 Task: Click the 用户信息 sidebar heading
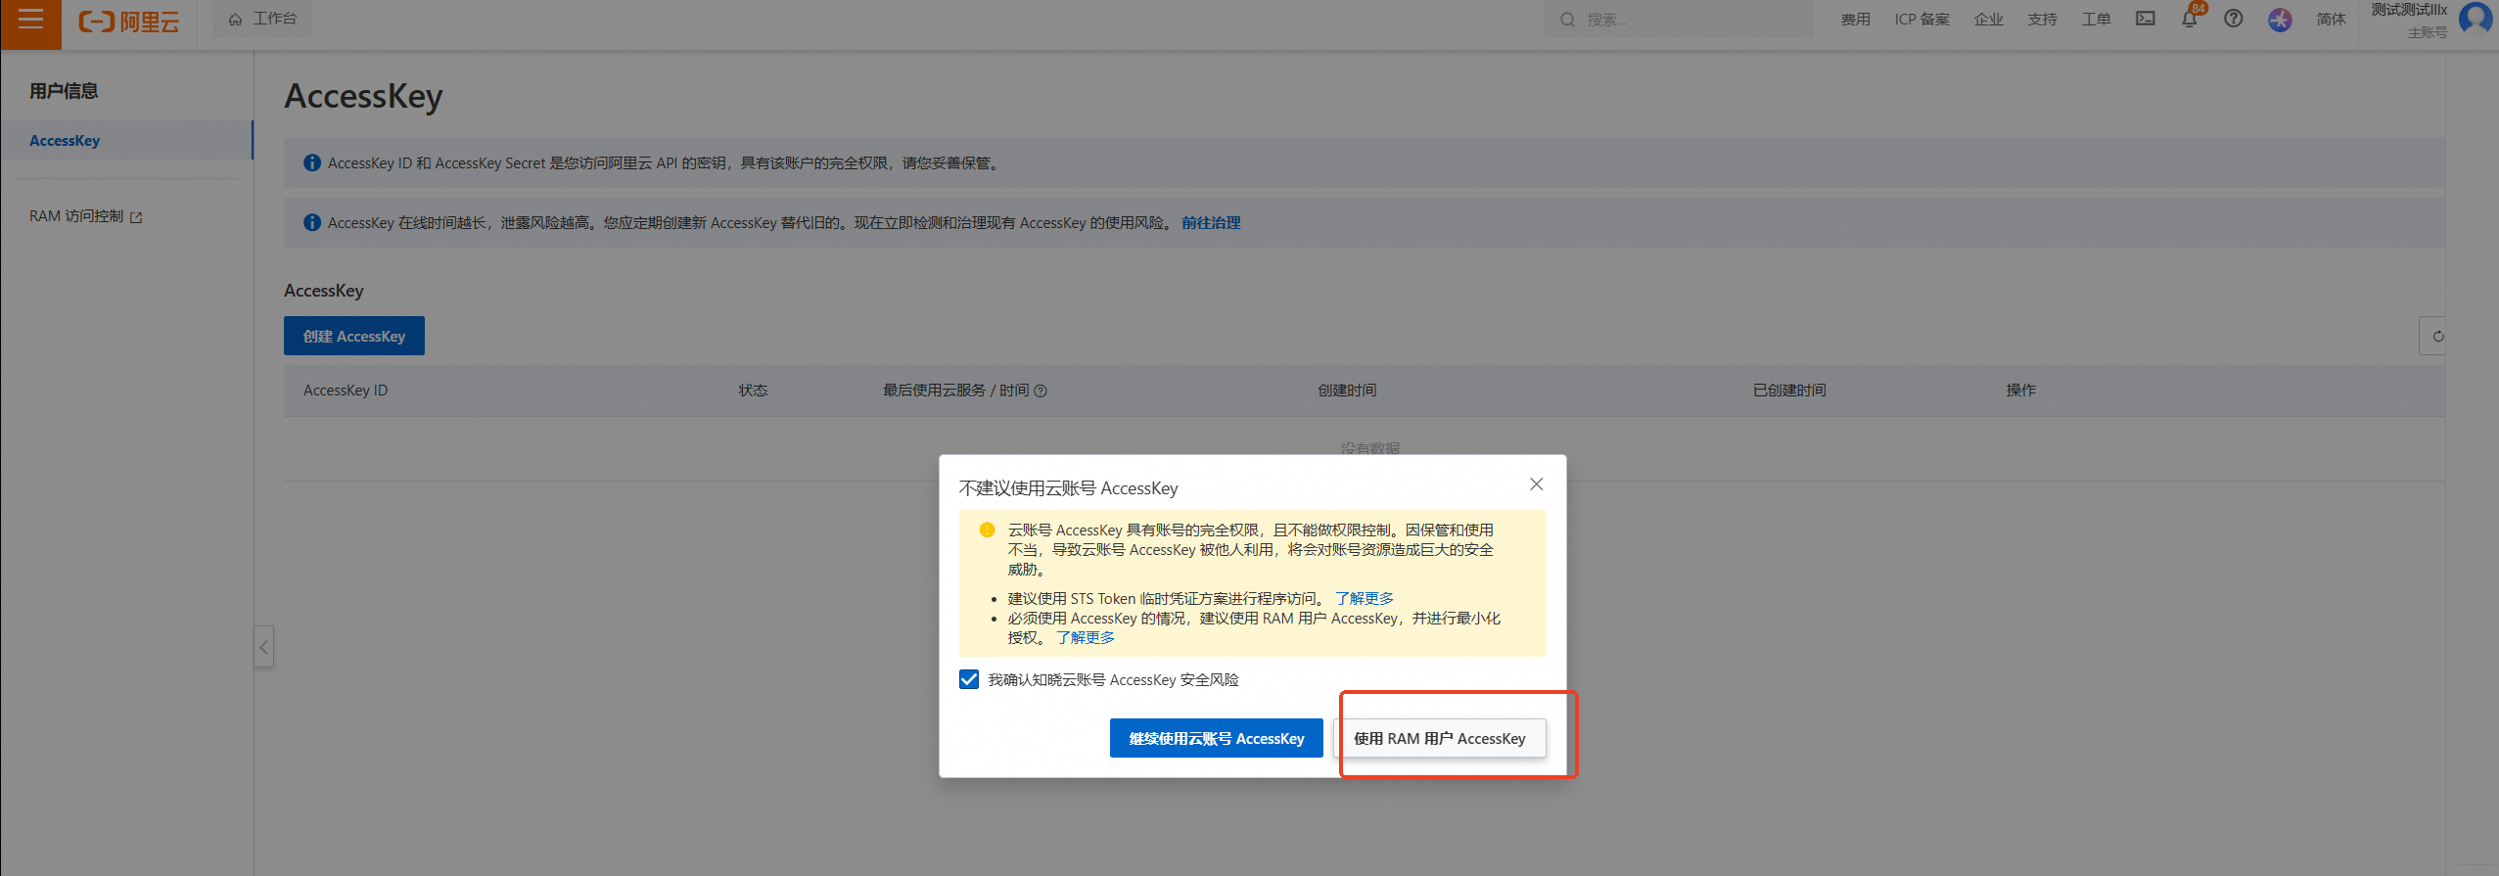pos(64,91)
